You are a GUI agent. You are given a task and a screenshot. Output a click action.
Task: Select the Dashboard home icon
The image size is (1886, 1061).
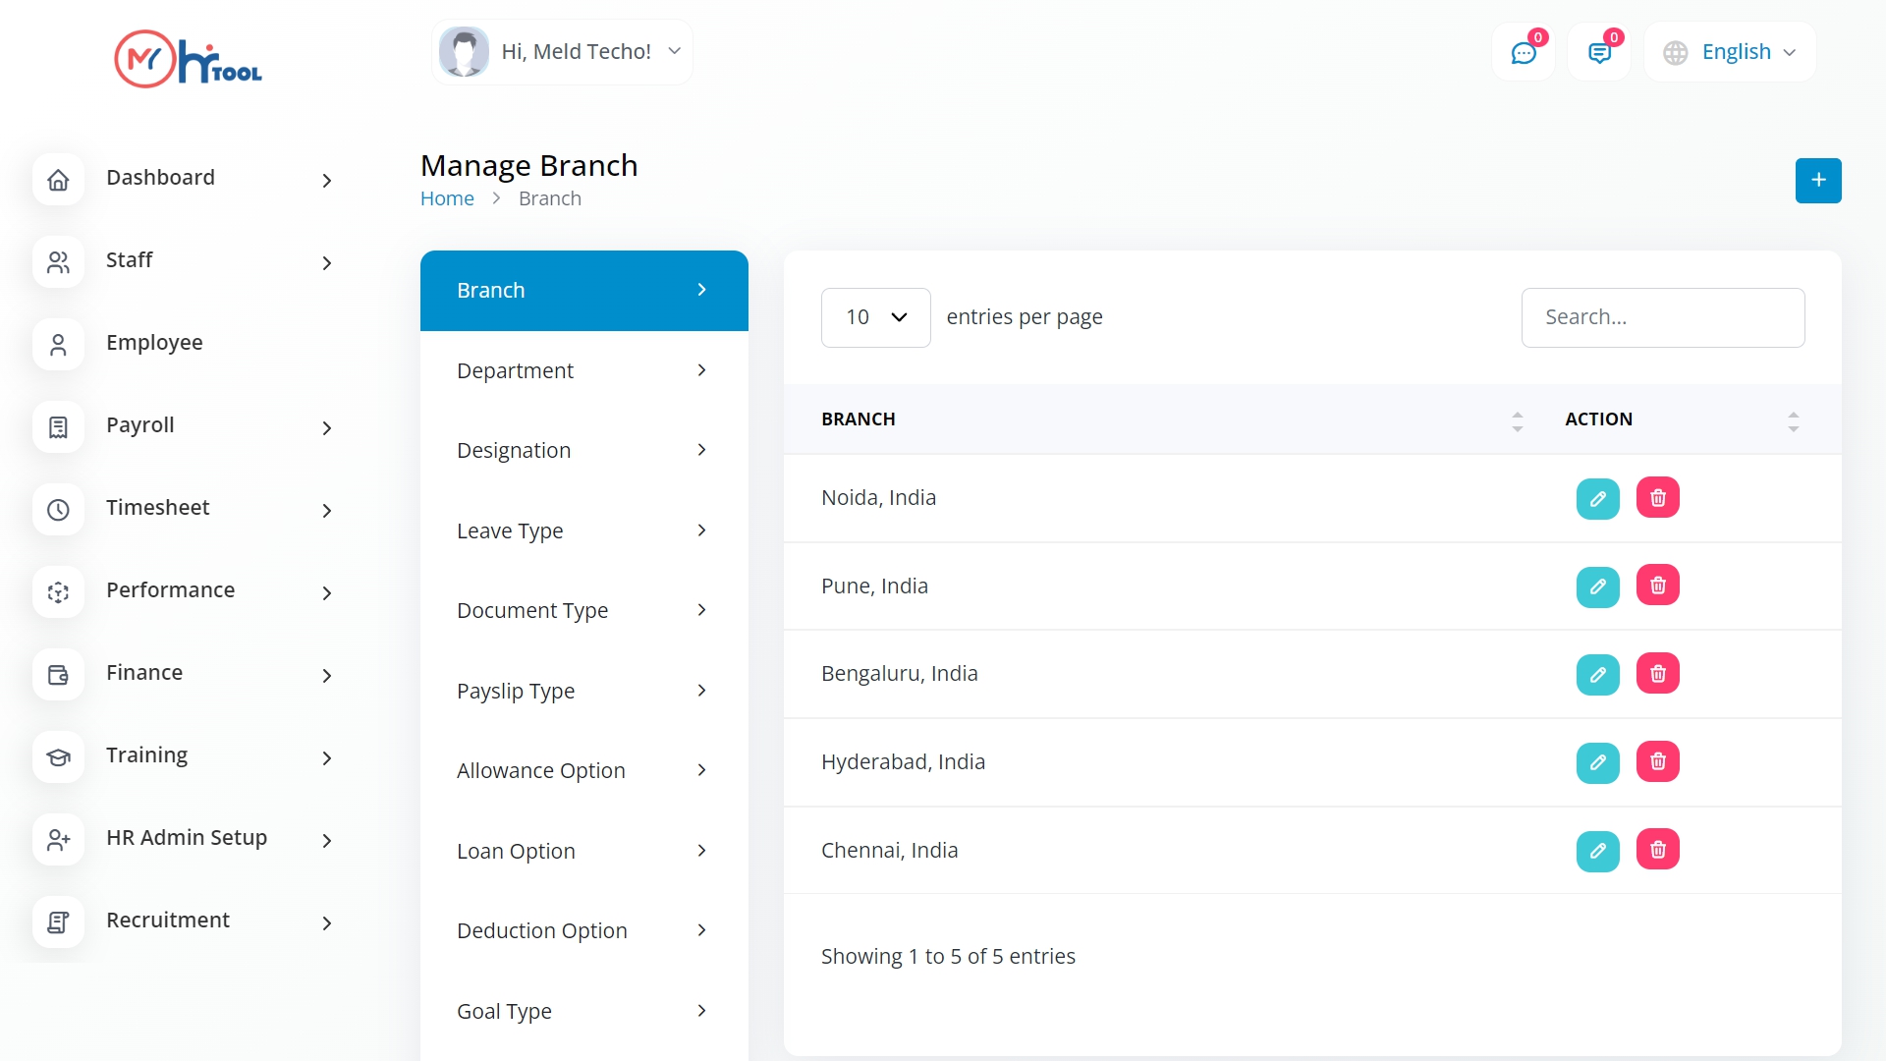(x=59, y=180)
